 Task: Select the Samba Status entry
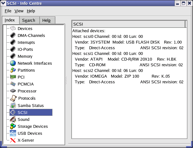coord(31,105)
